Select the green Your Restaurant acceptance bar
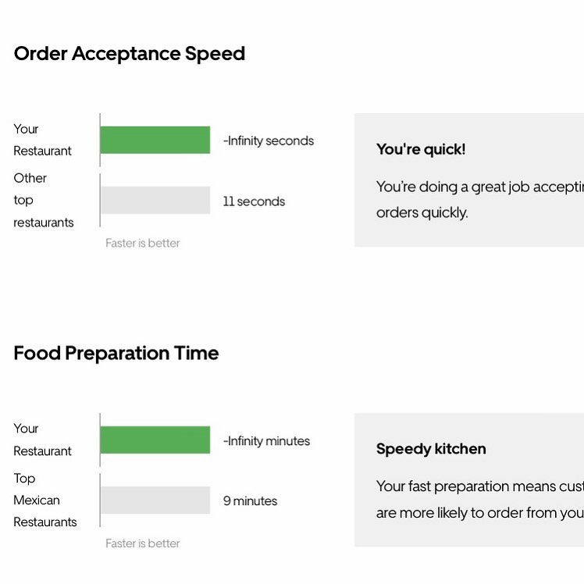The image size is (584, 584). pyautogui.click(x=155, y=140)
